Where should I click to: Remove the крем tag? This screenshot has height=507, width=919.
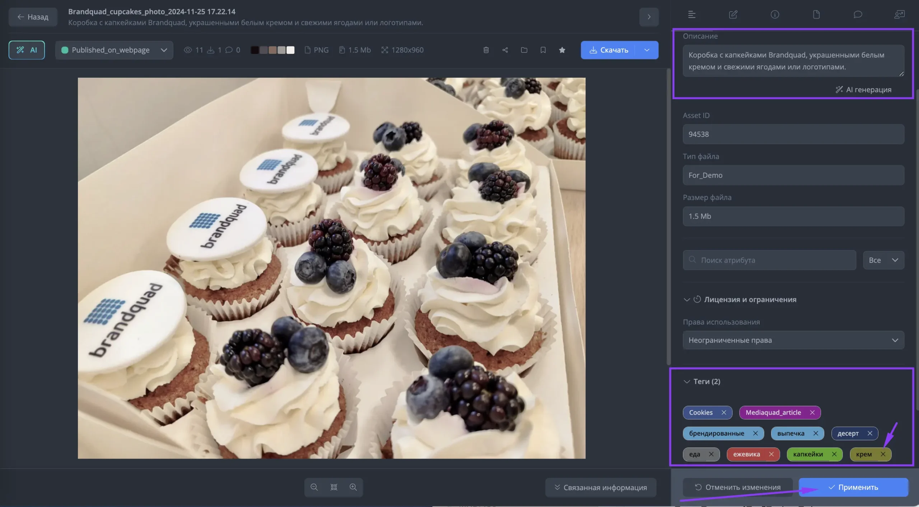(883, 454)
